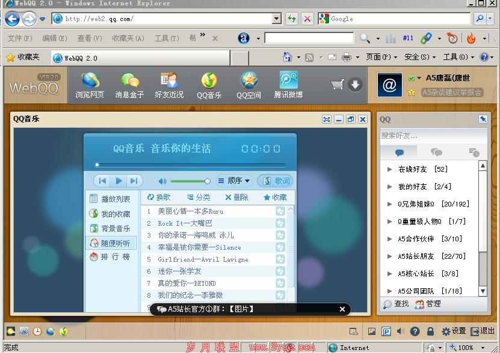This screenshot has width=500, height=353.
Task: Toggle the pin icon on the QQ panel
Action: point(483,119)
